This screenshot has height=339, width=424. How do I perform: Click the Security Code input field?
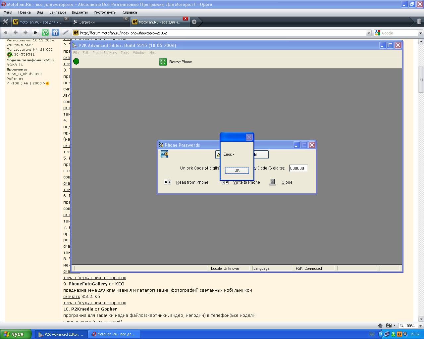[x=298, y=168]
